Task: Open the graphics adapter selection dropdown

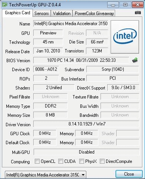Action: click(x=46, y=175)
